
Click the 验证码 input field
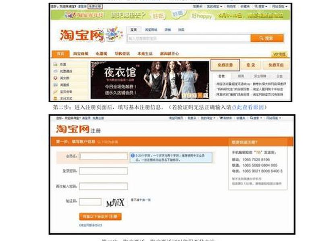tap(90, 202)
